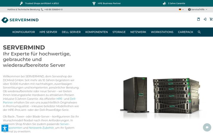
Task: Open the shopping cart icon
Action: (x=211, y=19)
